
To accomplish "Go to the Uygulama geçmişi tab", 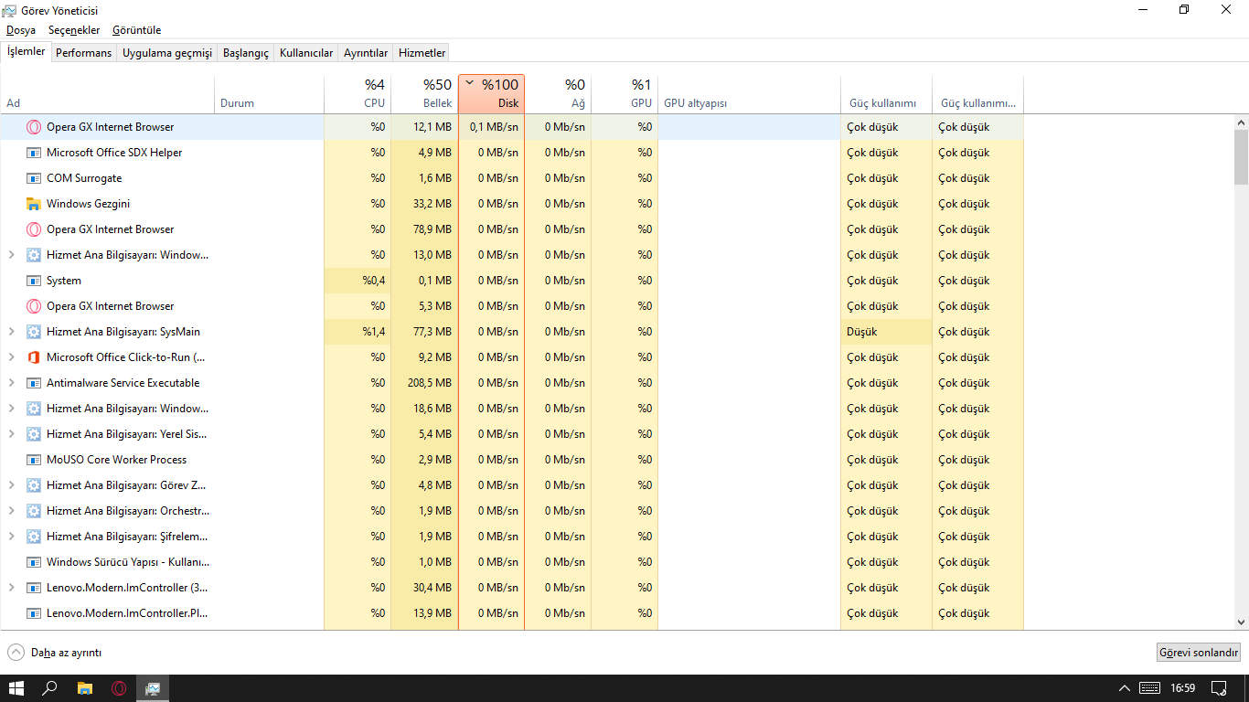I will 167,53.
